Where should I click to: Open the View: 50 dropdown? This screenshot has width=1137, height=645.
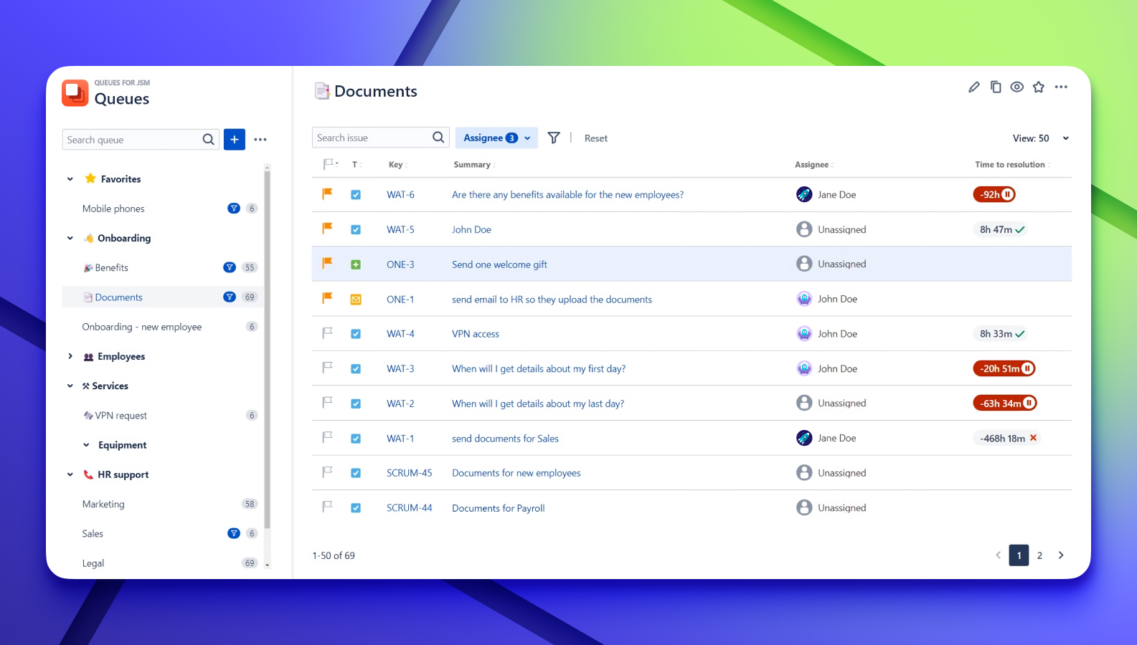click(x=1040, y=138)
